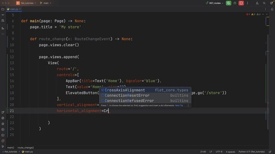Open Search Everywhere magnifier

coord(264,3)
